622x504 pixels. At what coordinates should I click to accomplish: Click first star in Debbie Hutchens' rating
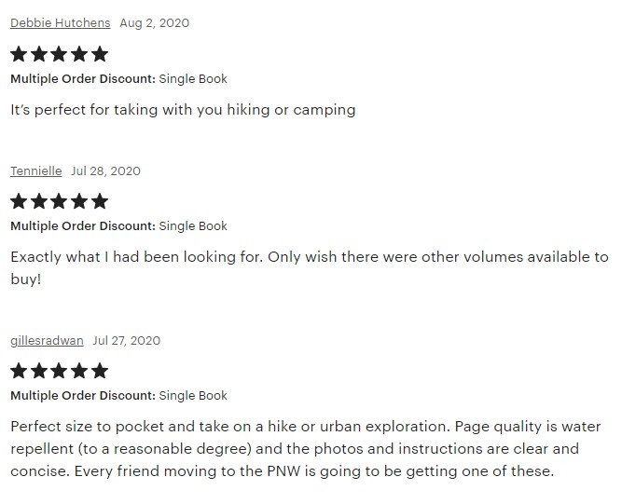20,54
